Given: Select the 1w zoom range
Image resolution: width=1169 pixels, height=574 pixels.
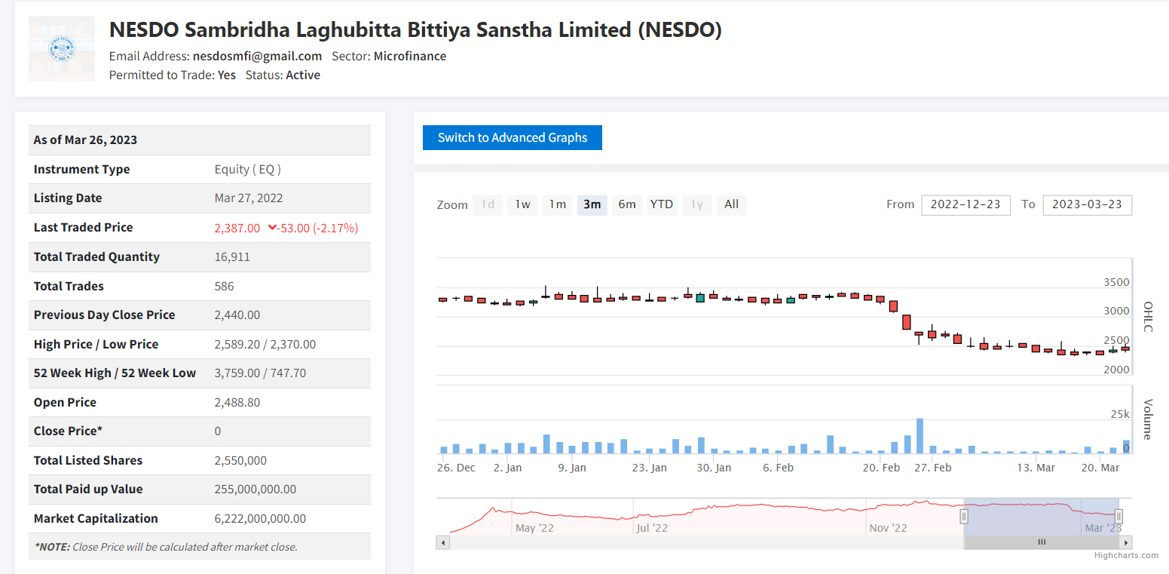Looking at the screenshot, I should point(522,204).
